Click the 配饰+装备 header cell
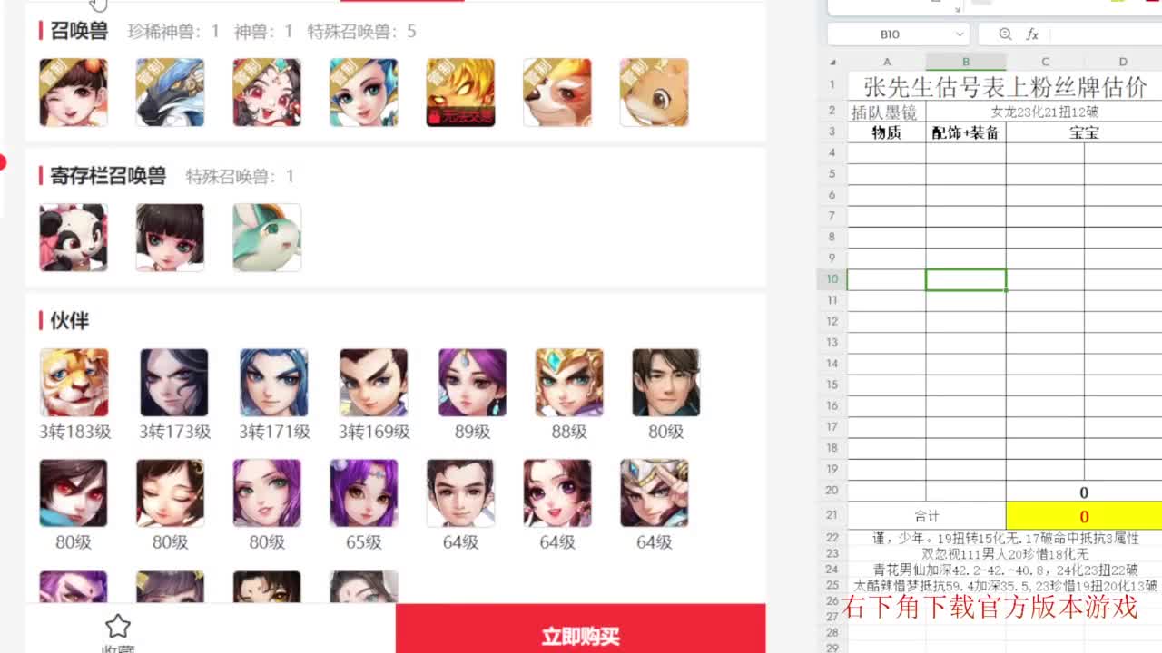 pos(966,132)
